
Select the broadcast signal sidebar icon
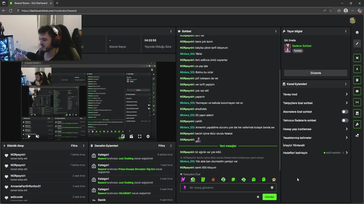(x=357, y=102)
